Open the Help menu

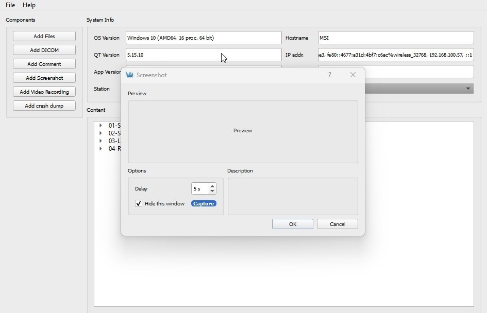(x=29, y=5)
